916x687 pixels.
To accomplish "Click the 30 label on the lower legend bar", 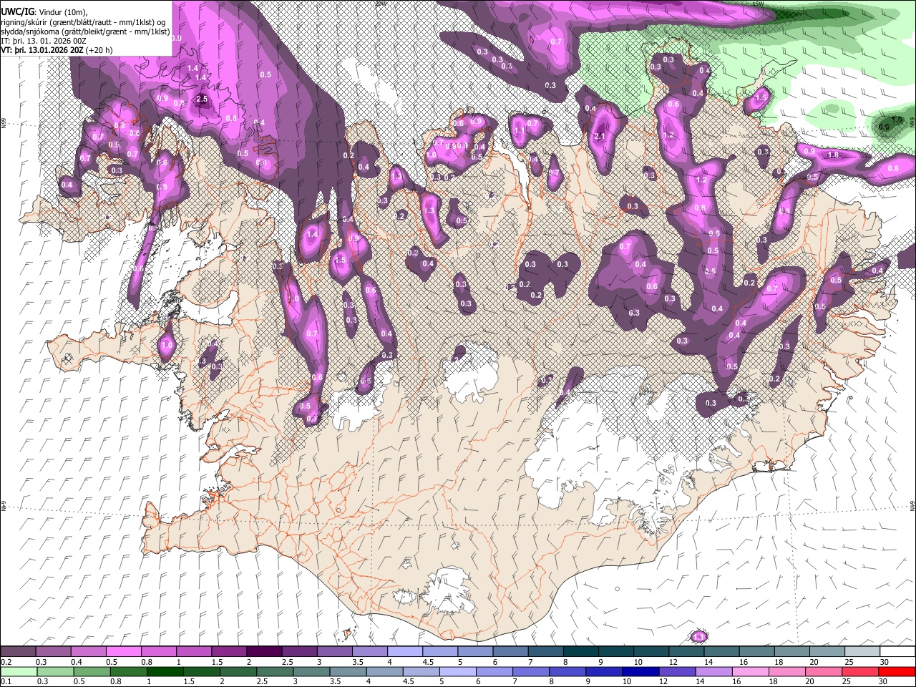I will point(885,681).
